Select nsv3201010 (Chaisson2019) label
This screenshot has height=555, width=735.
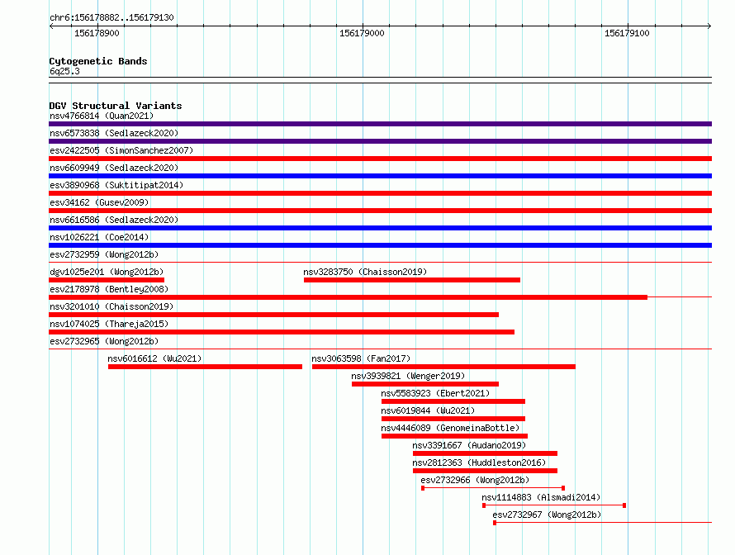[x=111, y=306]
